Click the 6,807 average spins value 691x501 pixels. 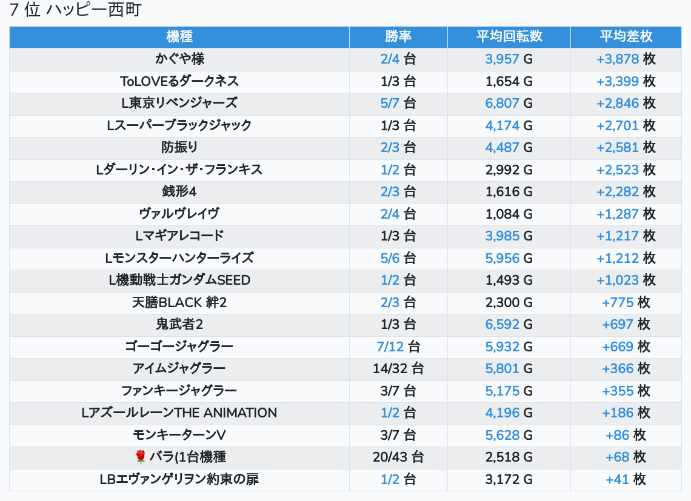[502, 103]
